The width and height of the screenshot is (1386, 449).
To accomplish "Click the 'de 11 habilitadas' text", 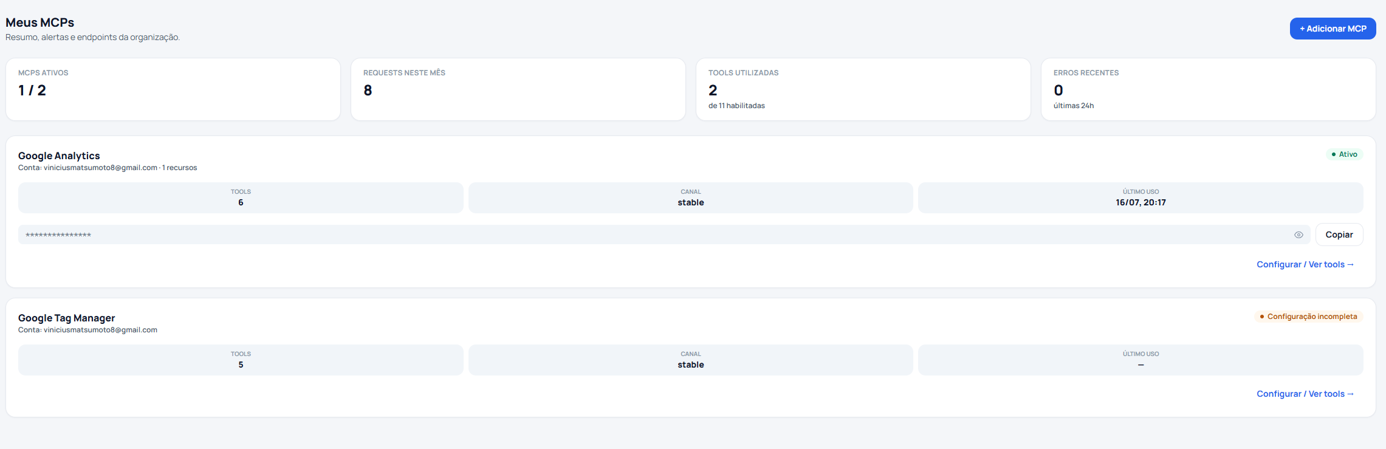I will coord(736,106).
